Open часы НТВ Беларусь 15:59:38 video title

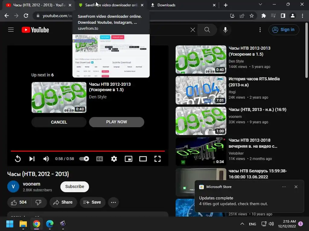[258, 174]
